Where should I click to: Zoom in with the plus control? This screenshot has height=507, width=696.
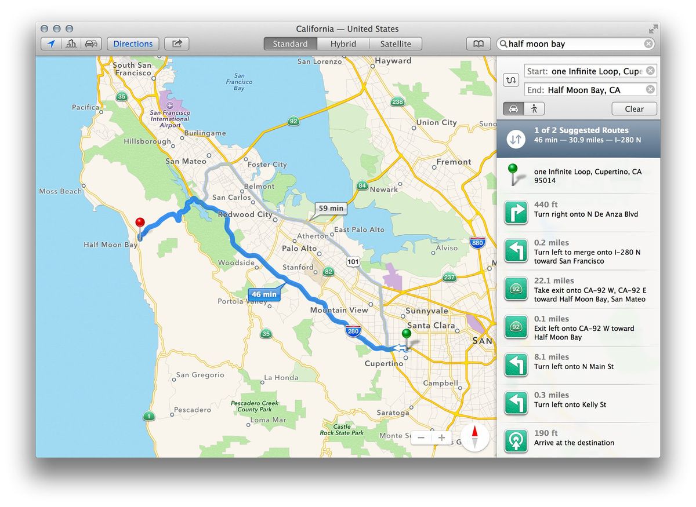pos(442,438)
